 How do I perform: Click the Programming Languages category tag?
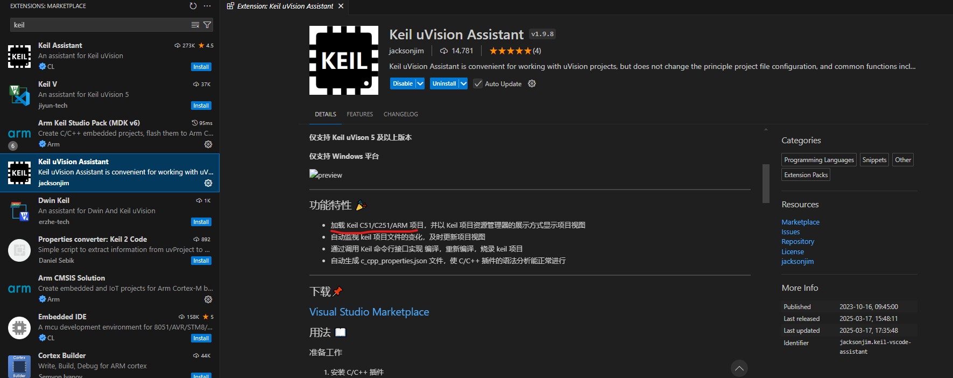(819, 160)
